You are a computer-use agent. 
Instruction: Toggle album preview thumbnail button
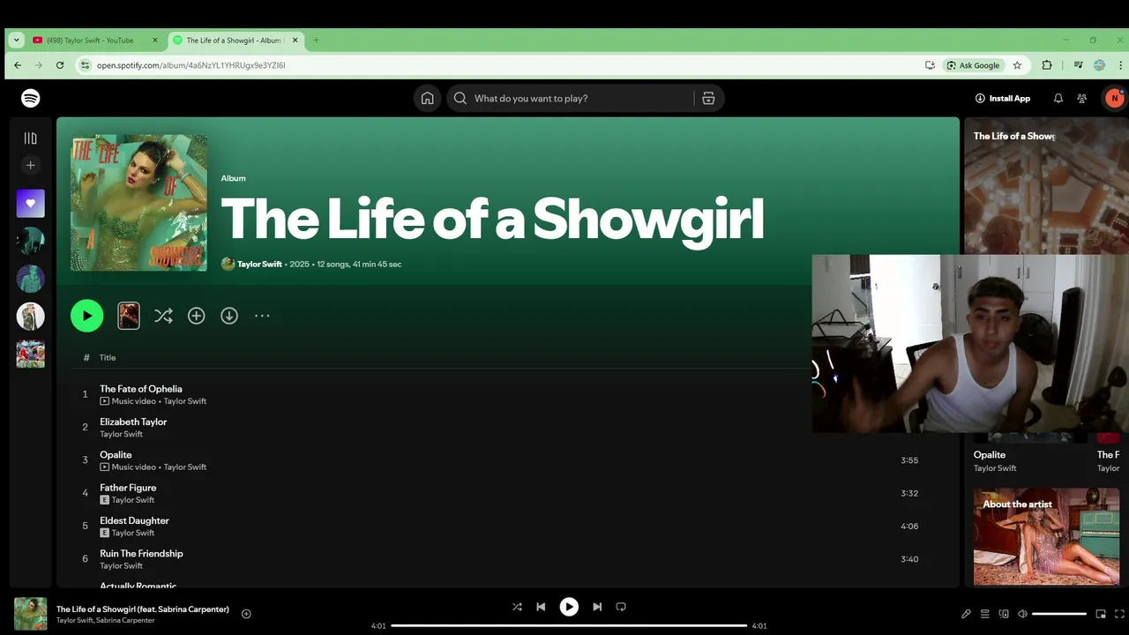coord(129,316)
